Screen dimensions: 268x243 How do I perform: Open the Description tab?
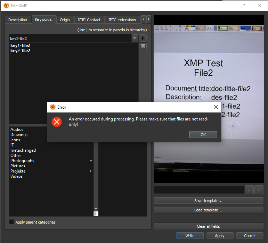pyautogui.click(x=18, y=20)
